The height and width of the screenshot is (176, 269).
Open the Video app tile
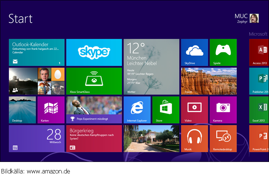[x=194, y=109]
